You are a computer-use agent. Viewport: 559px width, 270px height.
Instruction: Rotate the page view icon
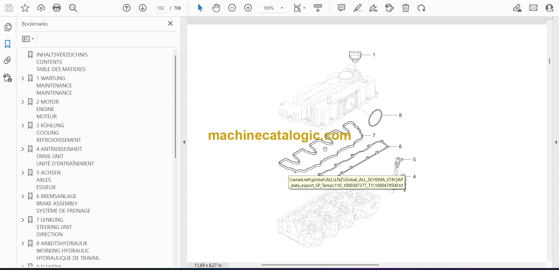421,8
